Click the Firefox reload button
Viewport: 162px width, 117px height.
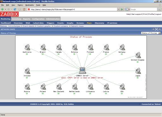[x=15, y=9]
